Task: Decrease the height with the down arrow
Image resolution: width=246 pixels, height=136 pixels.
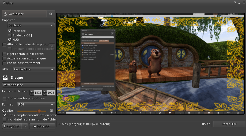Action: click(45, 94)
